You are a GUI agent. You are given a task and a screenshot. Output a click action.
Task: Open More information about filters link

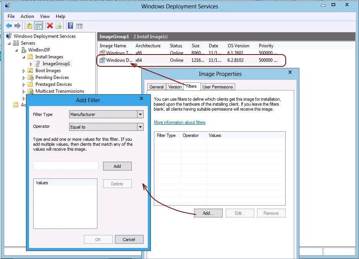(x=179, y=122)
